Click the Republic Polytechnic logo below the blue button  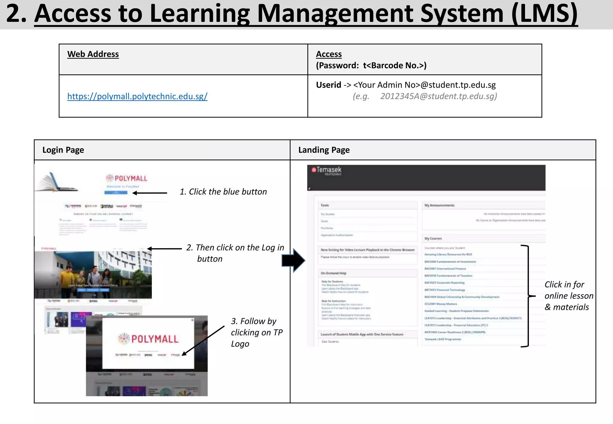point(107,206)
